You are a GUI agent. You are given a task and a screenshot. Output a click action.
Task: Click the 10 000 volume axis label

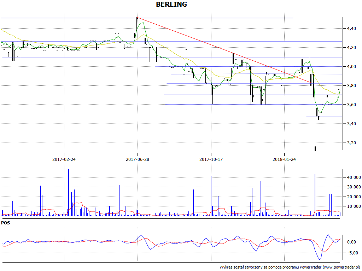coord(354,206)
